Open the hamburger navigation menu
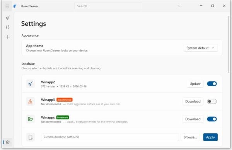The width and height of the screenshot is (232, 150). point(7,6)
